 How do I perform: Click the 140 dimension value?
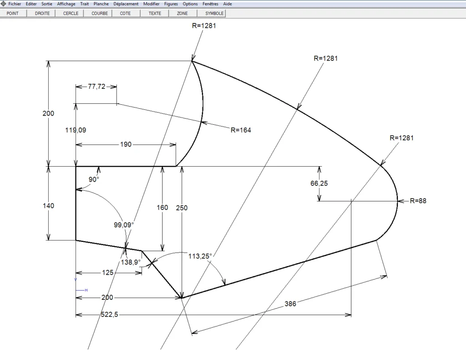pos(48,205)
